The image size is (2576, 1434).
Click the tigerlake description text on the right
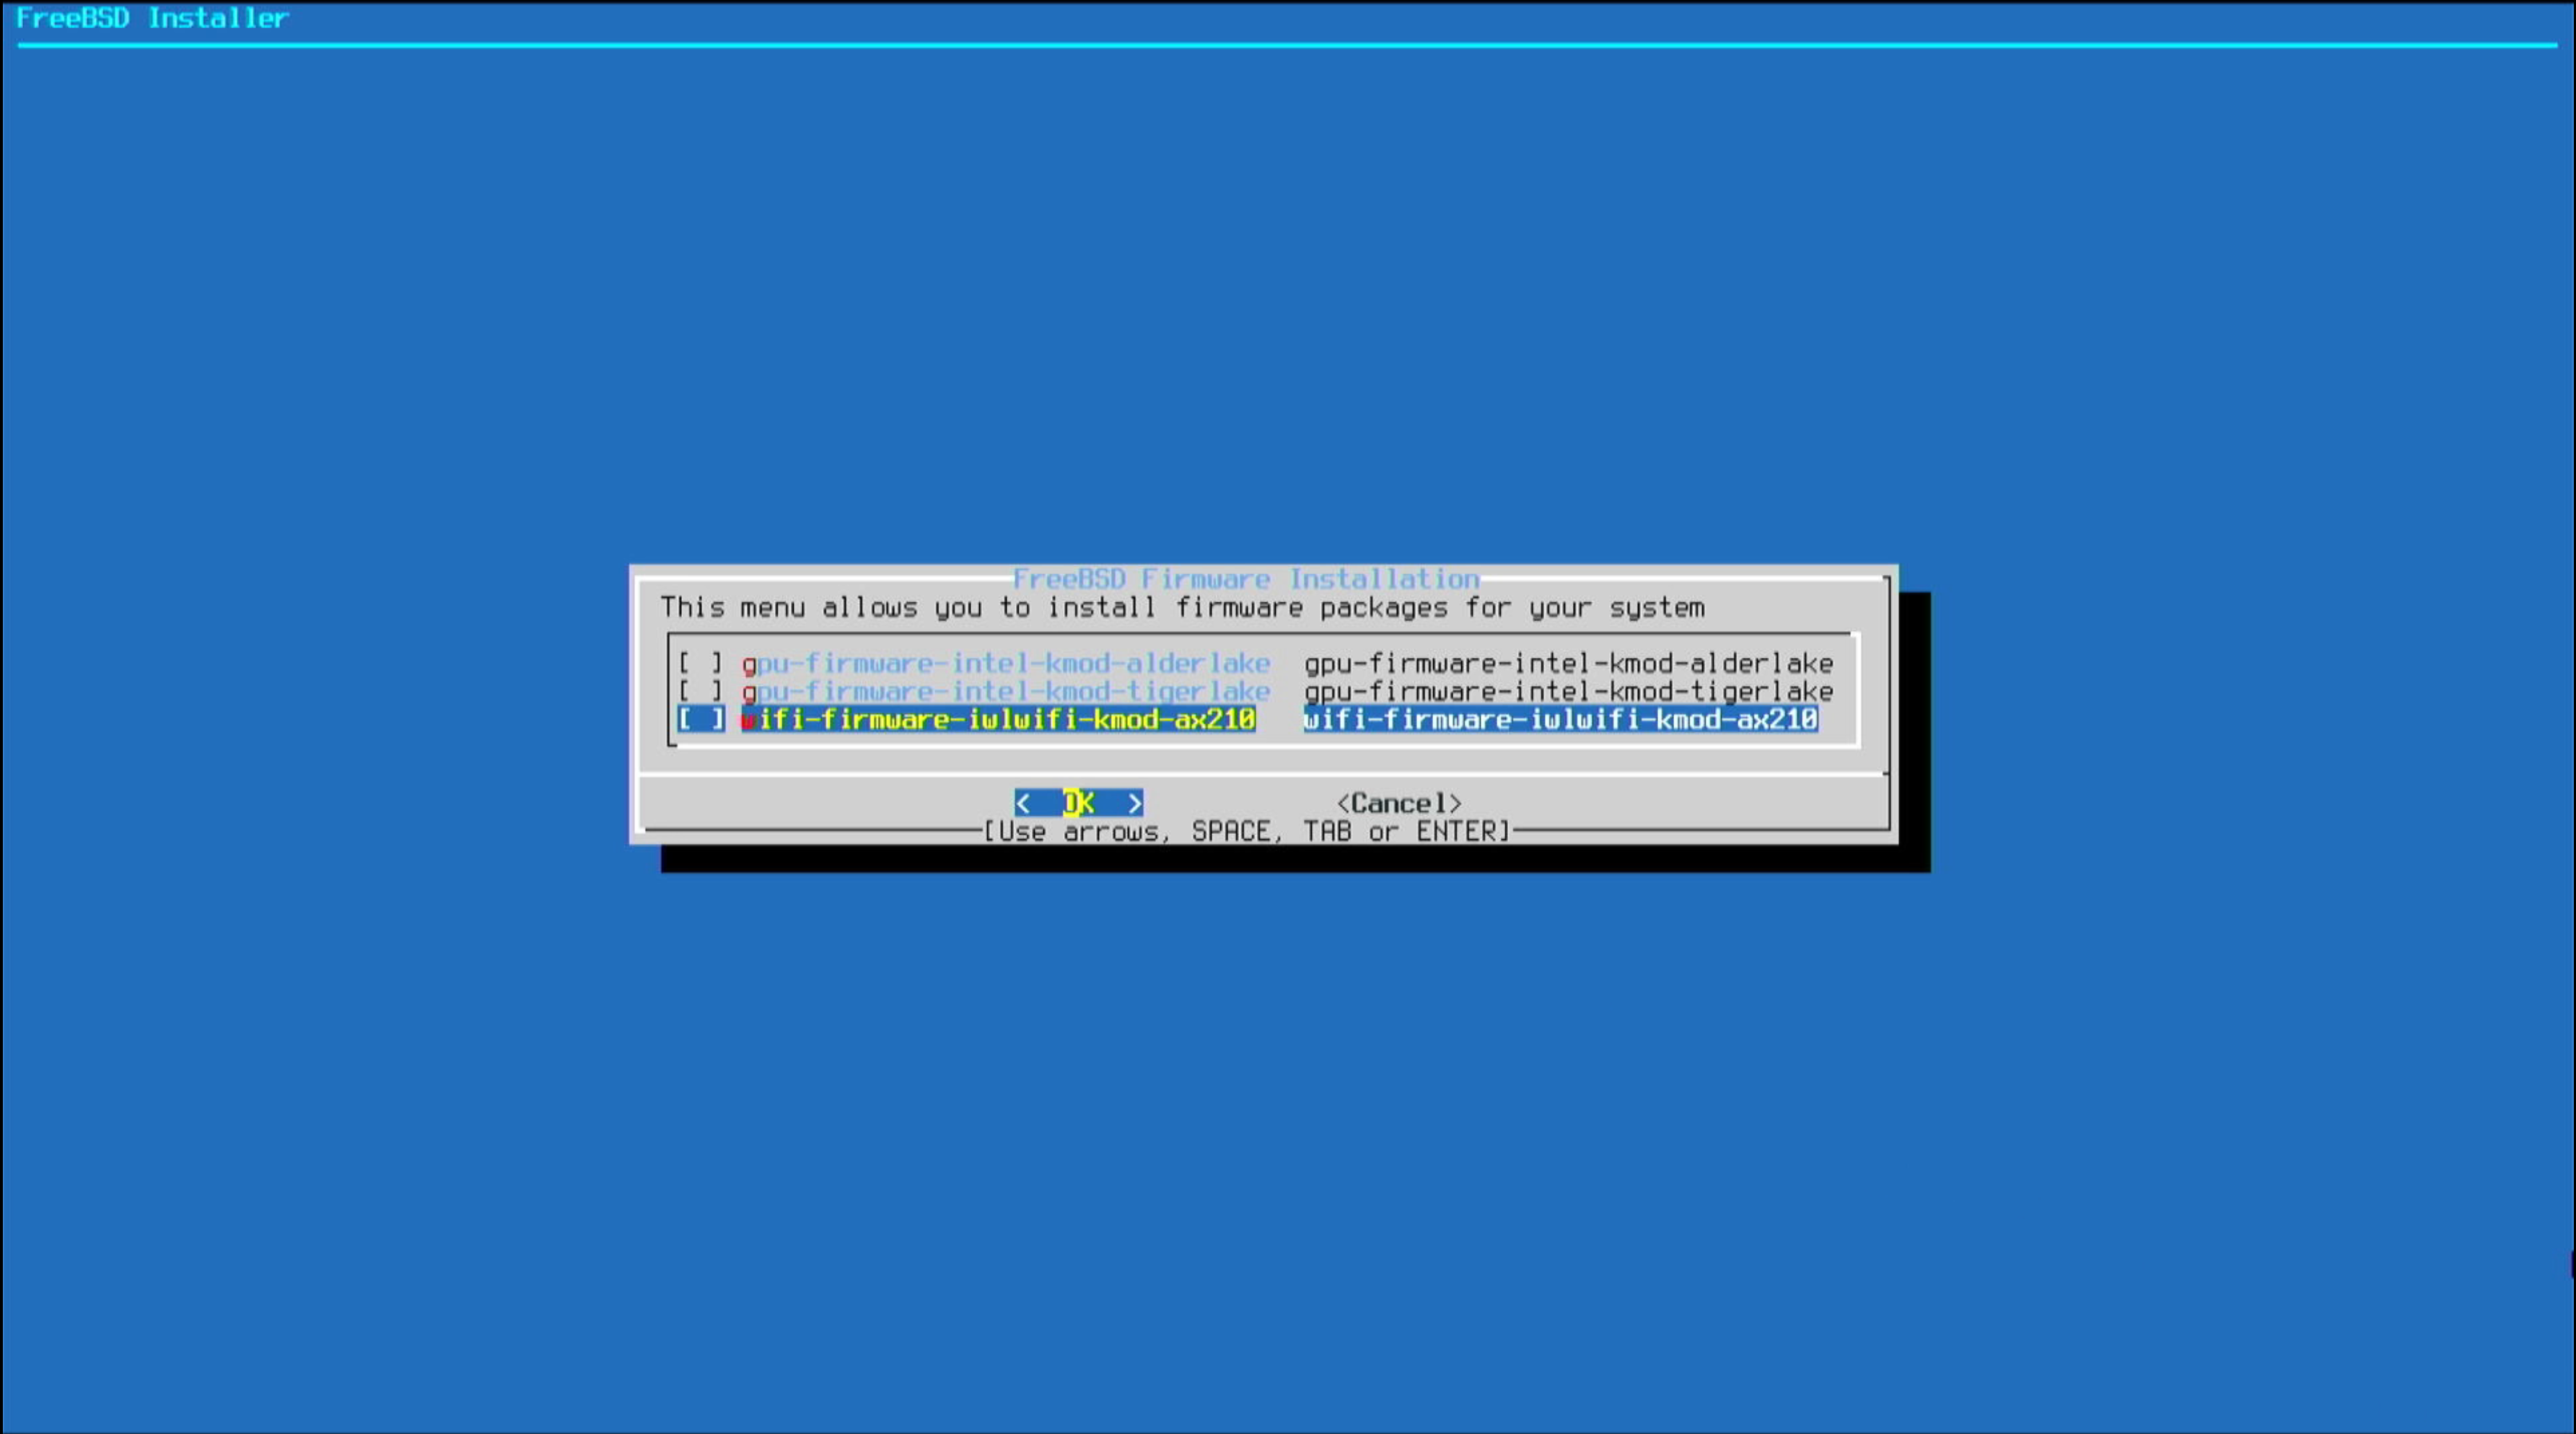[1568, 691]
